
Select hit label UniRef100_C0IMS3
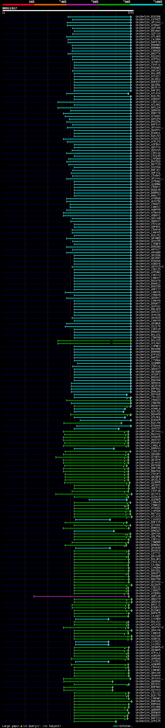pos(148,641)
